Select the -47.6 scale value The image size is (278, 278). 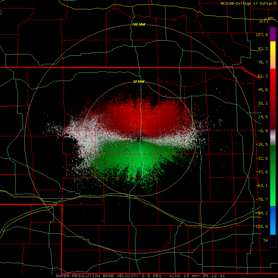coord(262,172)
